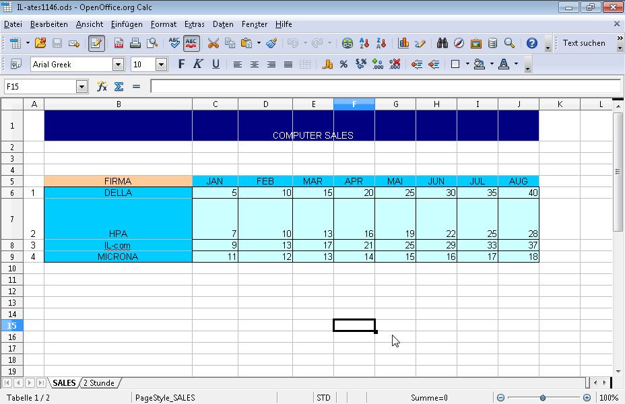Disable AutoSpellcheck
The width and height of the screenshot is (625, 404).
191,43
